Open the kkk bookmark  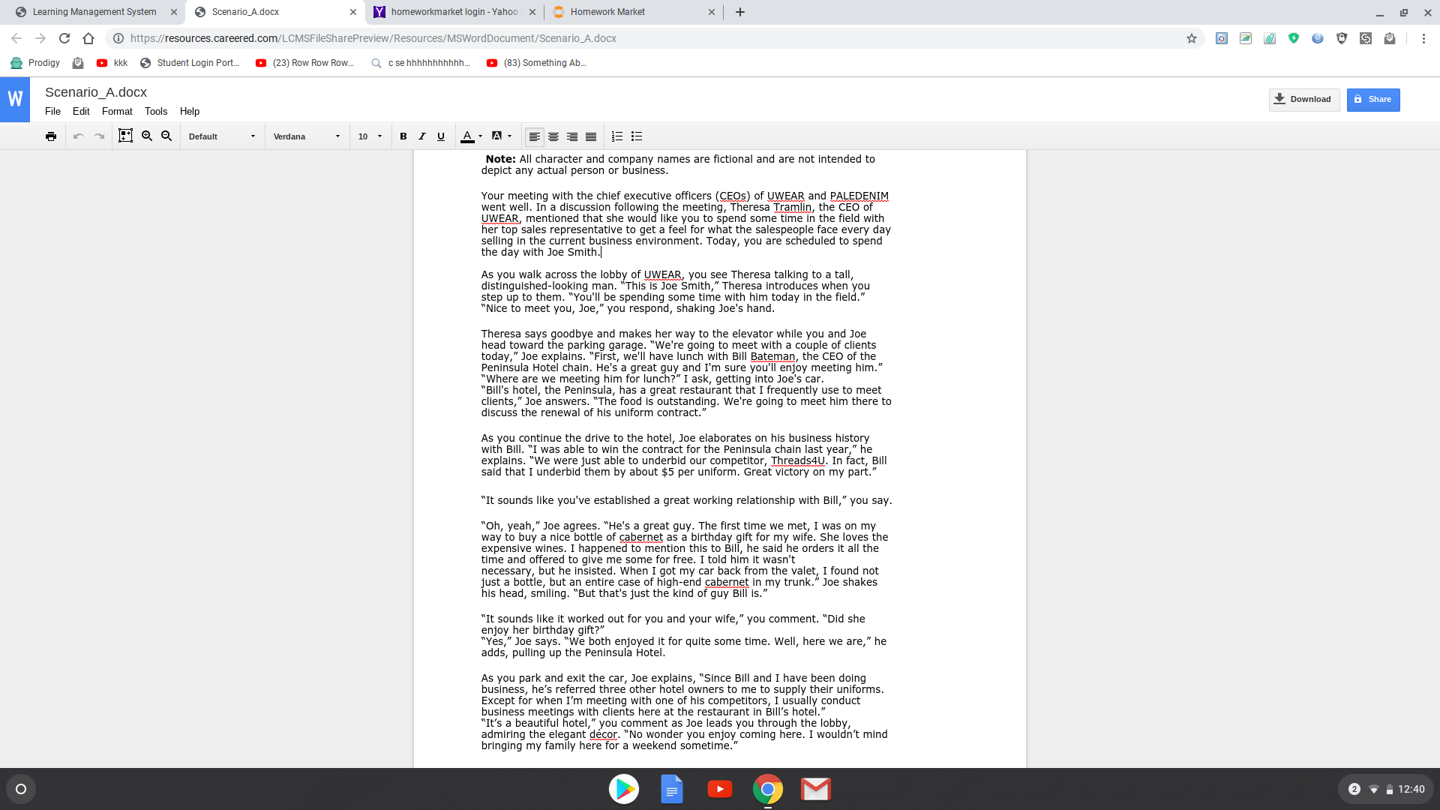tap(112, 63)
